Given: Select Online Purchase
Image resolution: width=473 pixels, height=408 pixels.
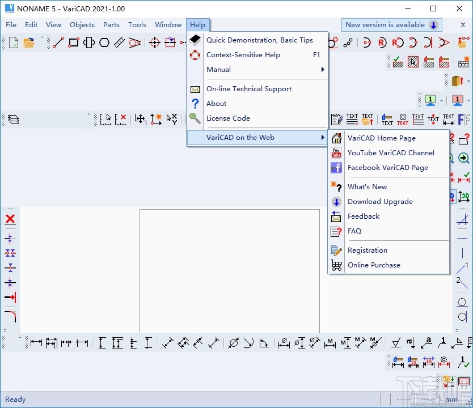Looking at the screenshot, I should (388, 265).
